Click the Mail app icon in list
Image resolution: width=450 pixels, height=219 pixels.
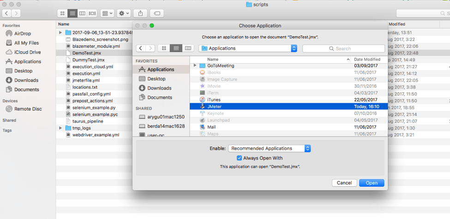203,127
